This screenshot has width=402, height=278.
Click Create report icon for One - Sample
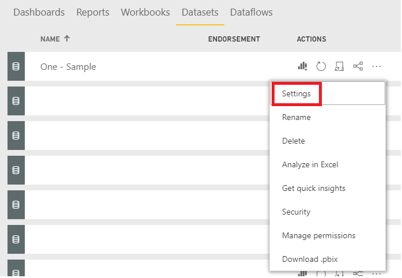click(302, 66)
